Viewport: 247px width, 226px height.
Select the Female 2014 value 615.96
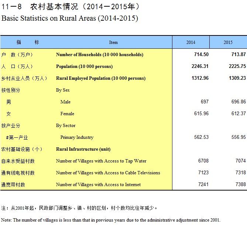[201, 114]
